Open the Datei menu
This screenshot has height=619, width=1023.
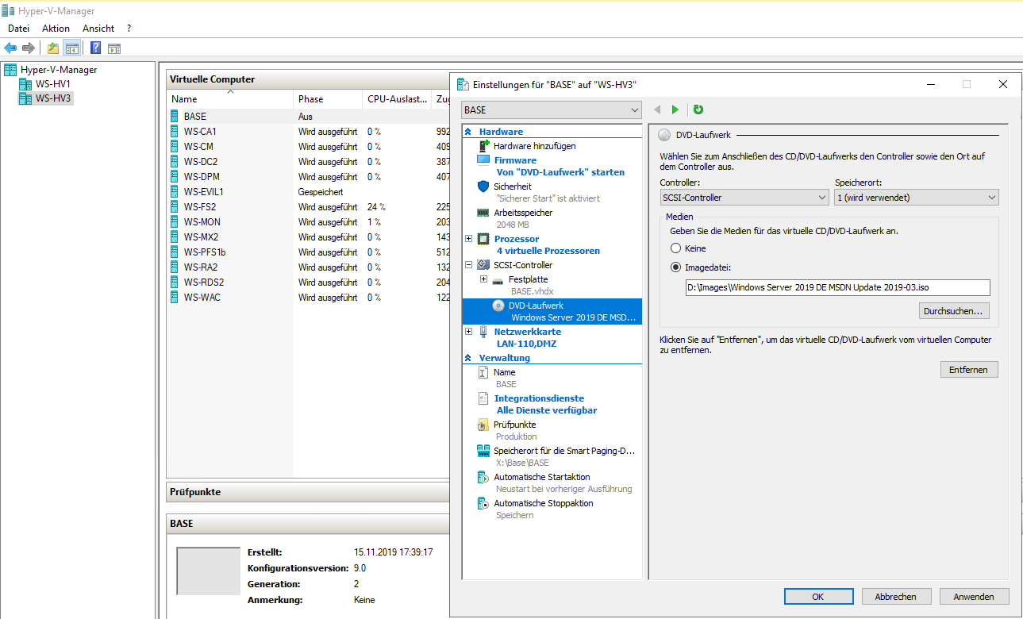[x=19, y=28]
